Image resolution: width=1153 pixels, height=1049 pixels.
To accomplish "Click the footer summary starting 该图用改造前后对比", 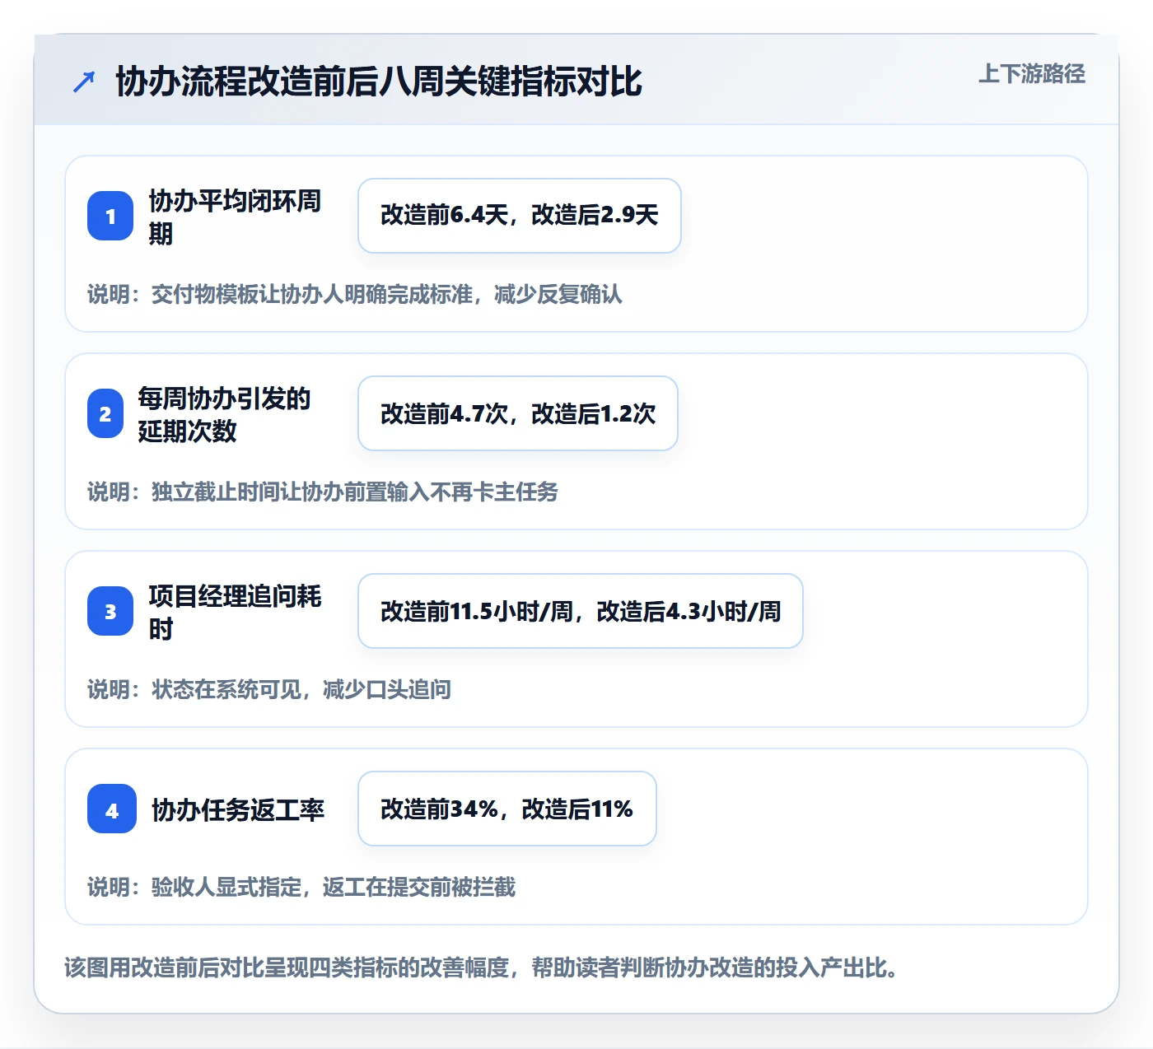I will 481,967.
